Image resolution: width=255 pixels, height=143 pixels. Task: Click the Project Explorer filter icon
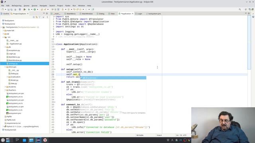pyautogui.click(x=40, y=17)
